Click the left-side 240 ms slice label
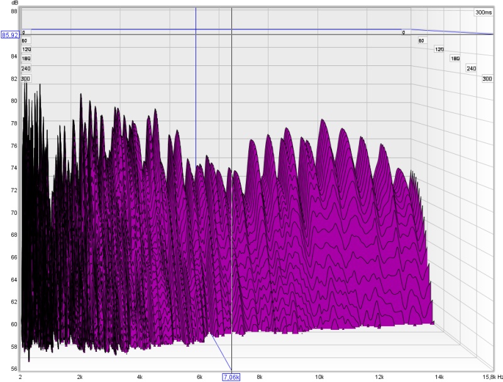Viewport: 503px width, 382px height. pyautogui.click(x=26, y=68)
